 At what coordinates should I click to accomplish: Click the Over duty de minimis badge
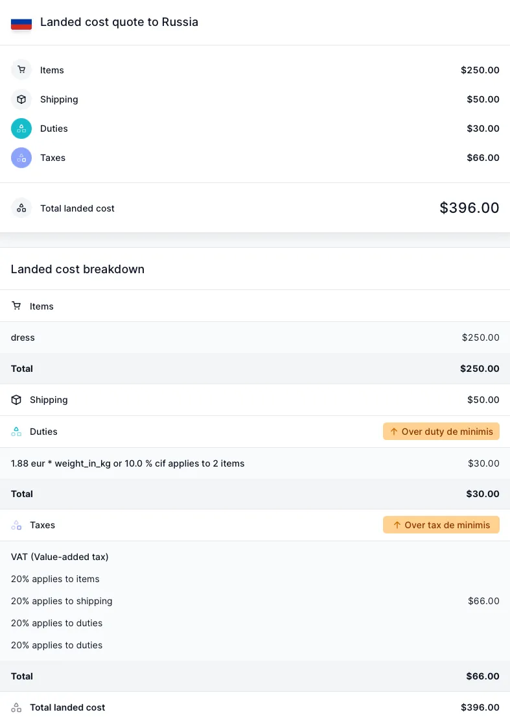click(441, 431)
